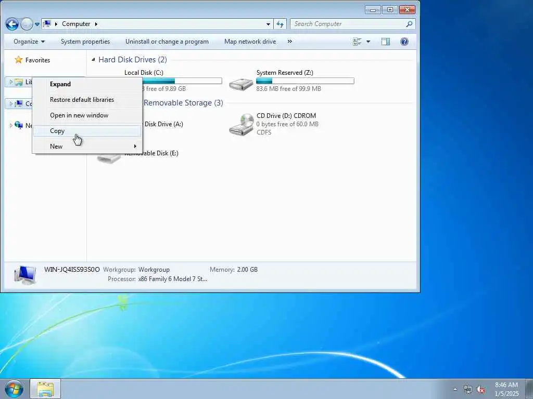Toggle the preview pane
The height and width of the screenshot is (399, 533).
click(386, 42)
